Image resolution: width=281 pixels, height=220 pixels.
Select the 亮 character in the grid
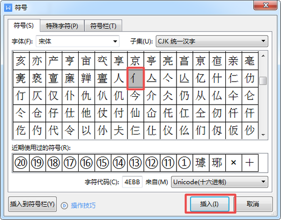coord(168,61)
